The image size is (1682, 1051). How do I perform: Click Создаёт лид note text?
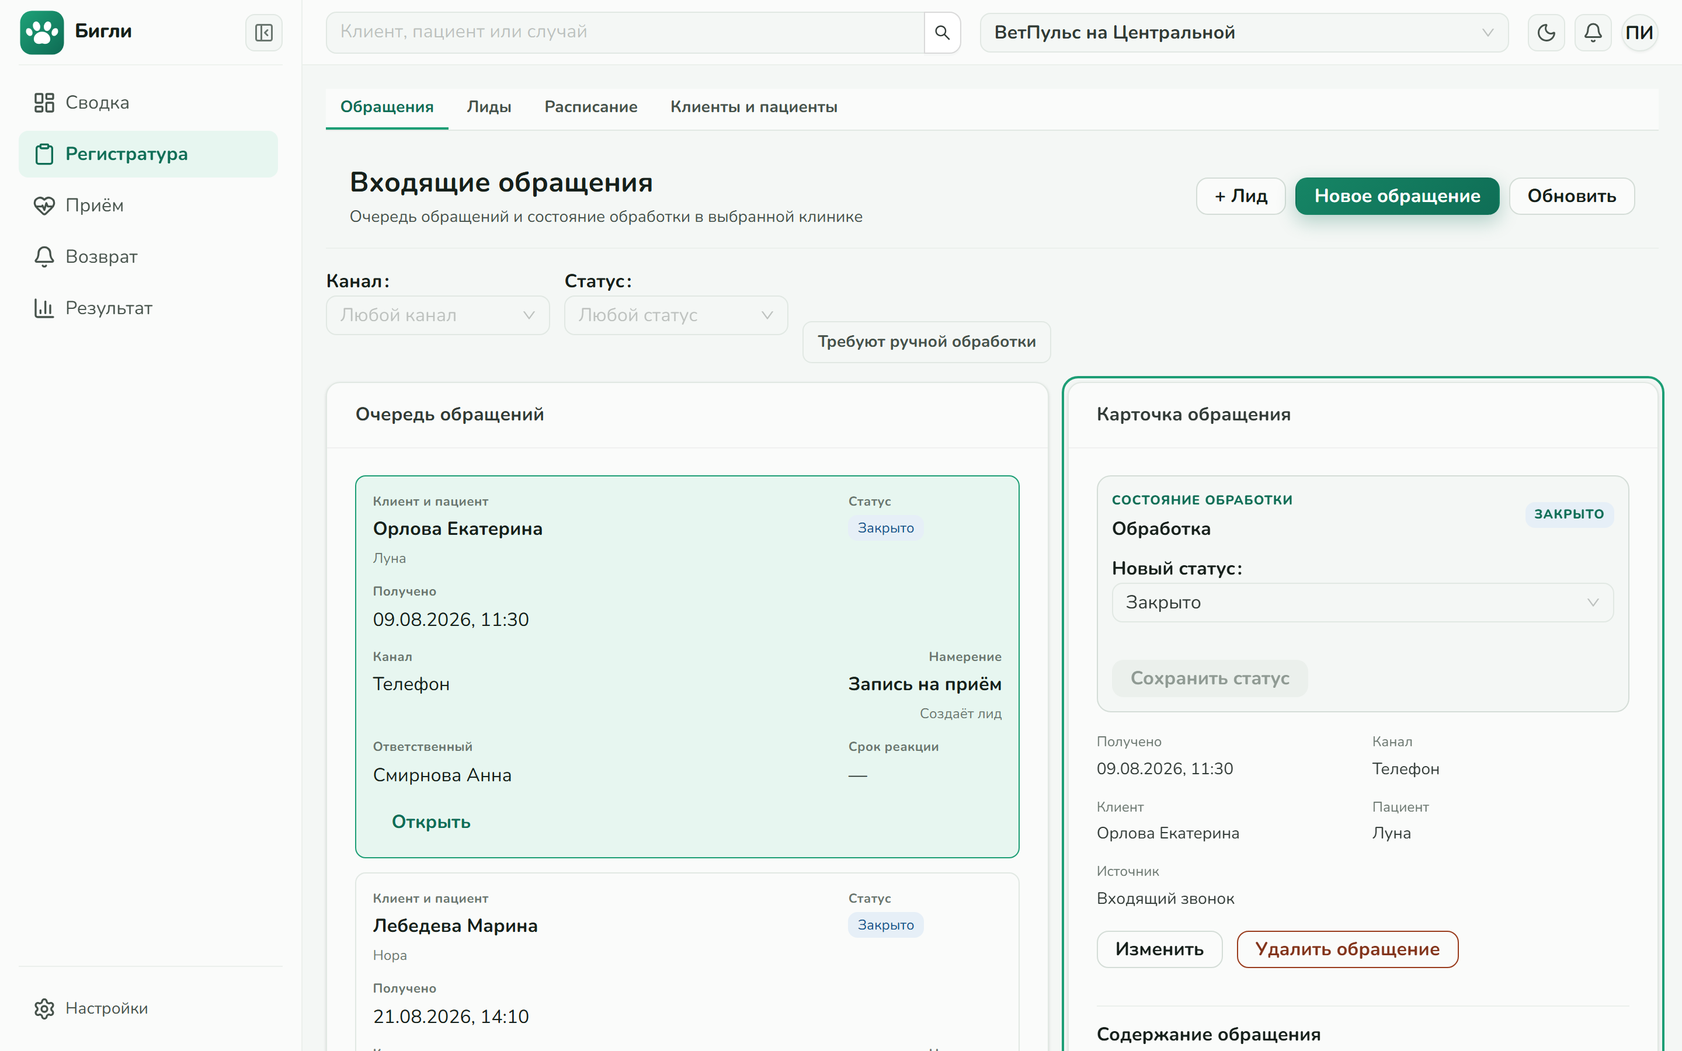click(x=961, y=714)
